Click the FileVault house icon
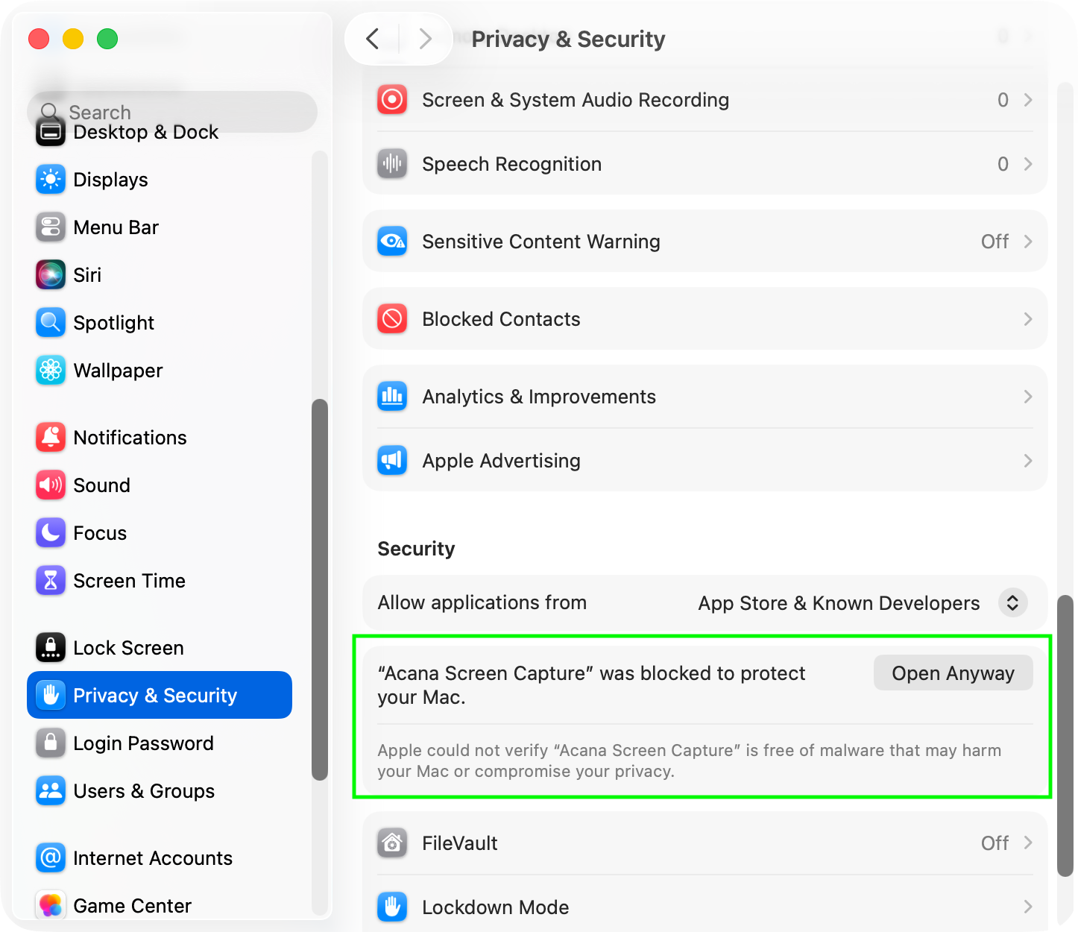1078x932 pixels. (392, 843)
